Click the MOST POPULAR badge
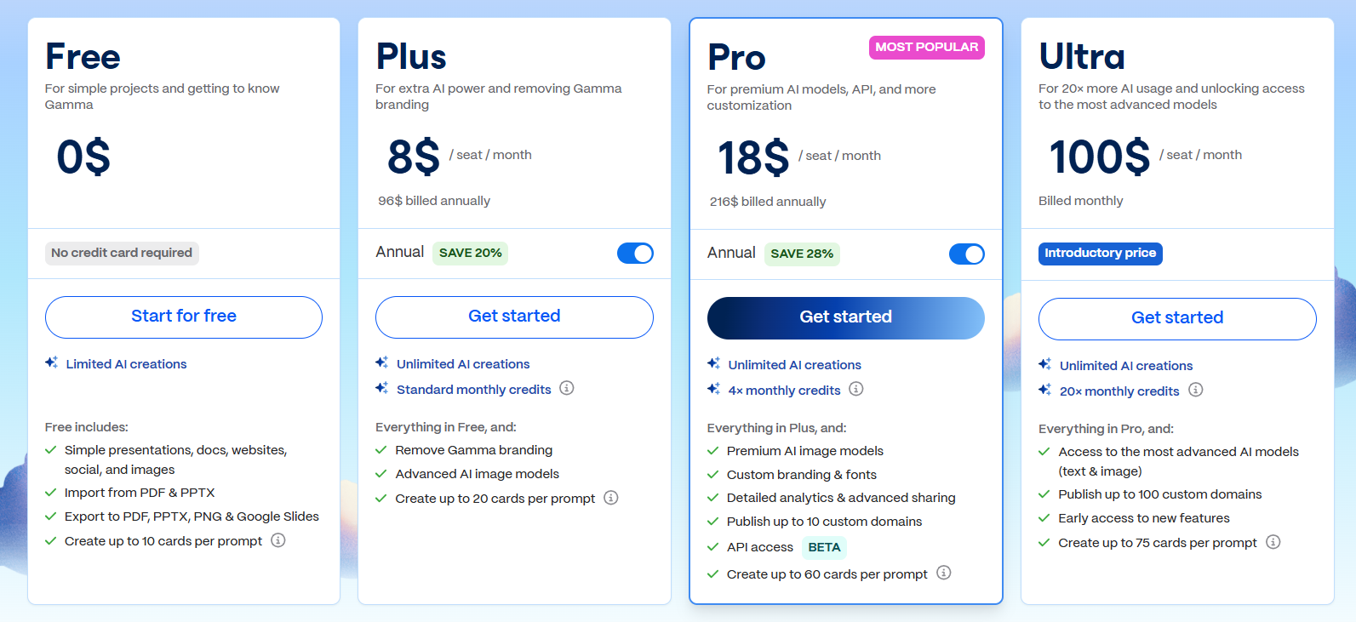The image size is (1356, 622). click(x=927, y=48)
